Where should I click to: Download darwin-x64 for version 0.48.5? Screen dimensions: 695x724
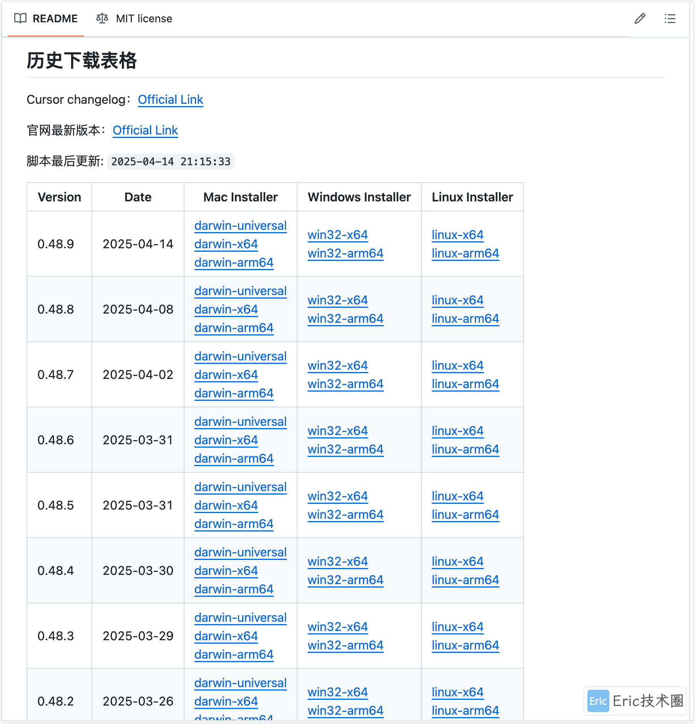(x=226, y=505)
